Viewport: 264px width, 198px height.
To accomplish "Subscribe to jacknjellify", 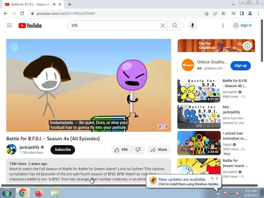I will coord(63,150).
